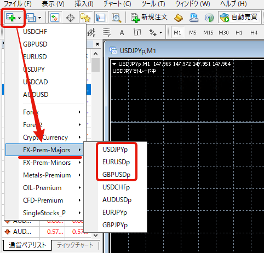
Task: Toggle the Navigator folder-star icon
Action: (85, 18)
